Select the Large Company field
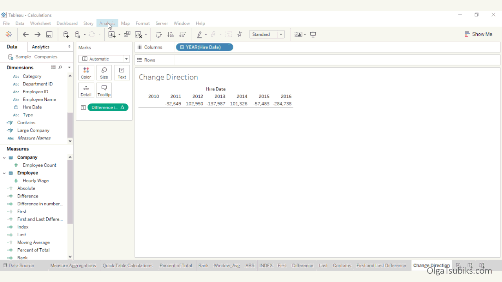The width and height of the screenshot is (502, 282). (x=33, y=130)
